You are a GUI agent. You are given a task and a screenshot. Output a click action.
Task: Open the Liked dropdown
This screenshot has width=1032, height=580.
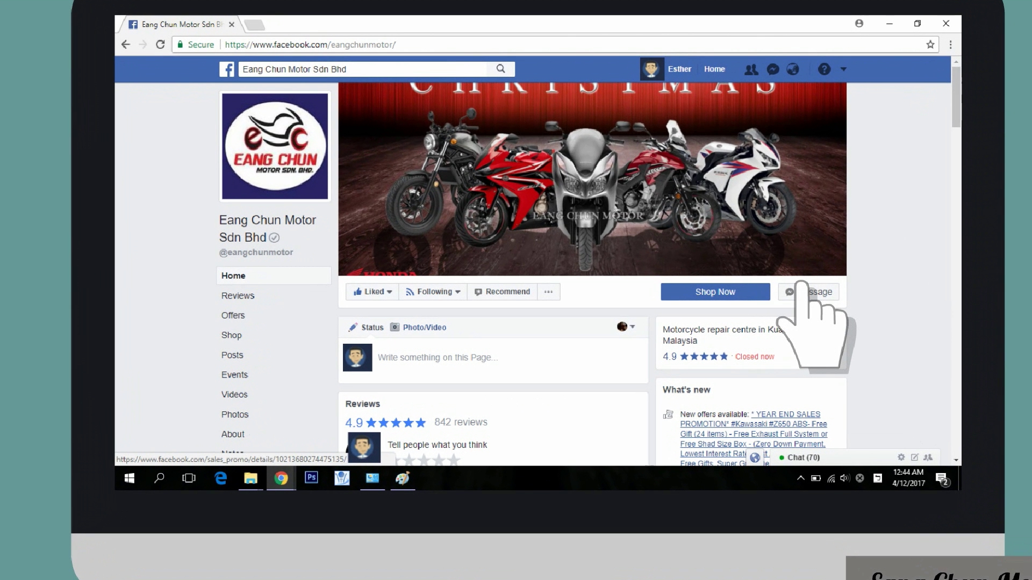coord(372,292)
